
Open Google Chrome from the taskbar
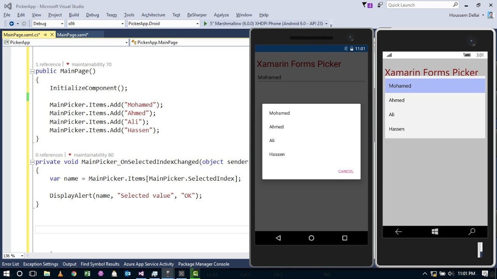(74, 274)
